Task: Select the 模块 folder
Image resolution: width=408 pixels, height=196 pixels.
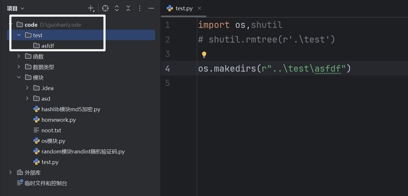Action: coord(38,77)
